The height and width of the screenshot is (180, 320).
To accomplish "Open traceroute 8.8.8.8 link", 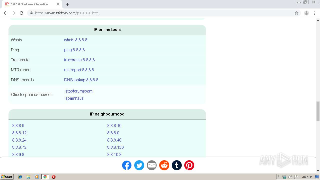I will 79,60.
